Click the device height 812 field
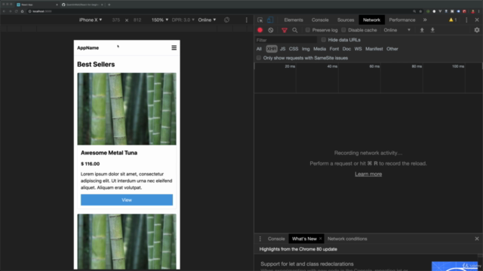 pos(137,20)
